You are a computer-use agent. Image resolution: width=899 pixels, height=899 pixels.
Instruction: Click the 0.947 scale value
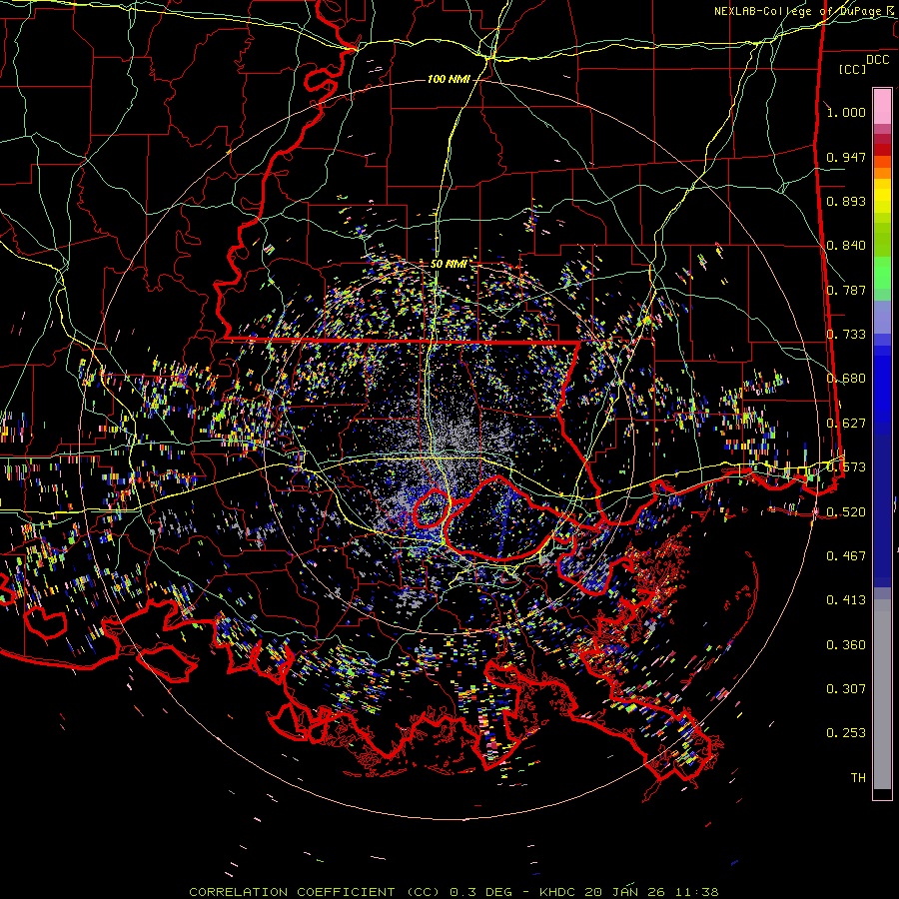tap(846, 157)
